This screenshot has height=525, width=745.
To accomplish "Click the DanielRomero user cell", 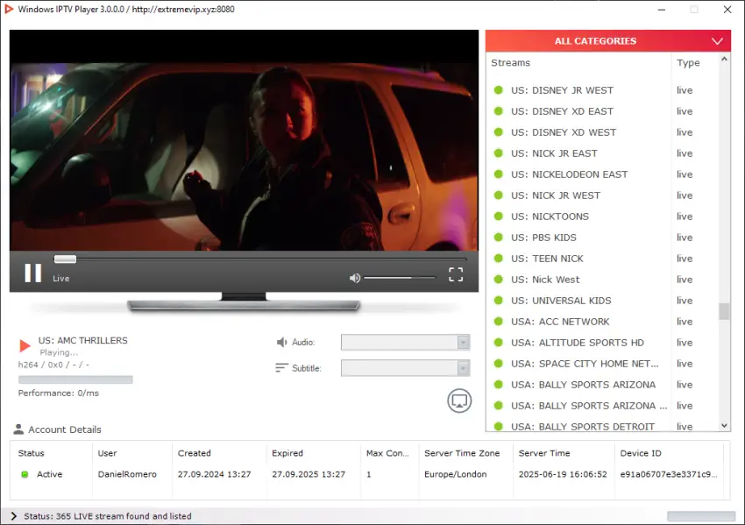I will click(127, 474).
